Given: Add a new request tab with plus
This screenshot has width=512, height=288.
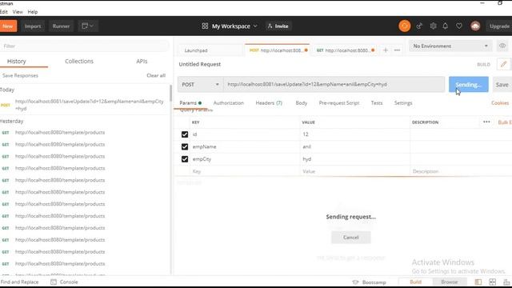Looking at the screenshot, I should point(386,50).
